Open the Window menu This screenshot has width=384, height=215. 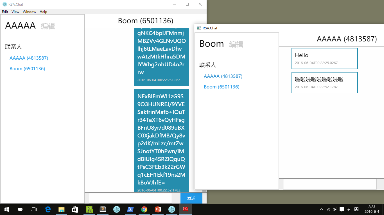tap(30, 12)
